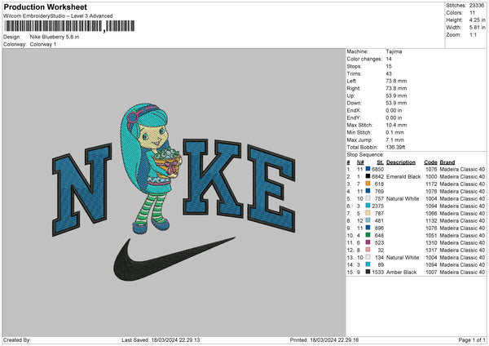
Task: Click the 'Production Worksheet' title
Action: pos(45,7)
